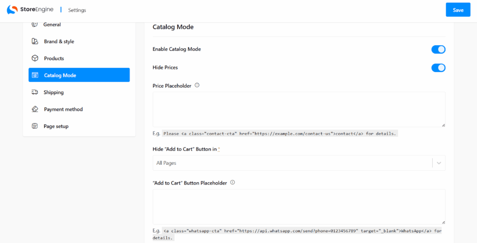Open Shipping settings

[x=79, y=92]
